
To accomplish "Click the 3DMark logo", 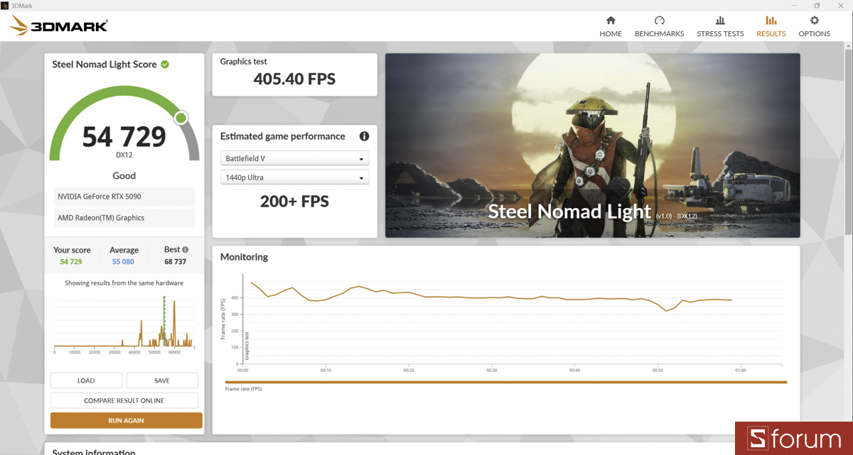I will (x=58, y=26).
